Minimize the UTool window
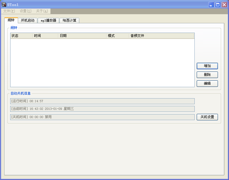This screenshot has width=229, height=180. coord(211,5)
